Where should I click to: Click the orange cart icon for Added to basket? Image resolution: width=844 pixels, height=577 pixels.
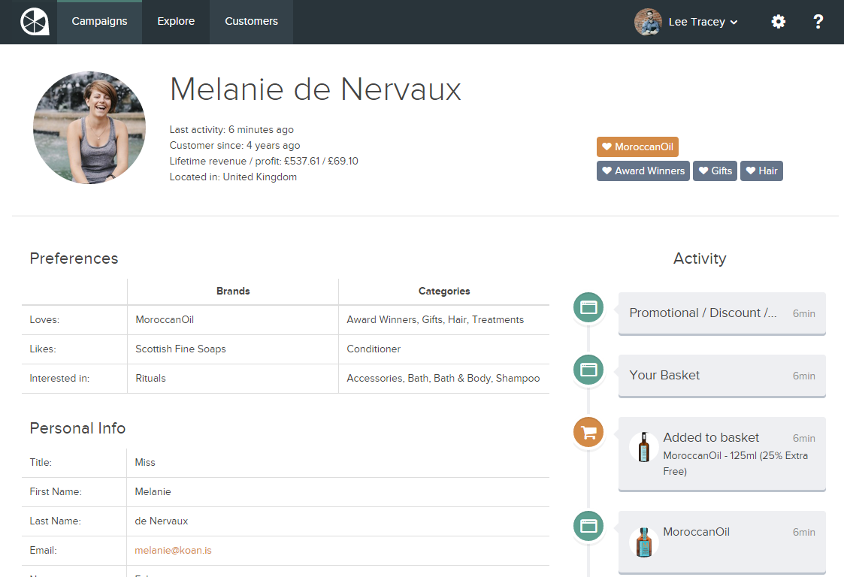[588, 432]
